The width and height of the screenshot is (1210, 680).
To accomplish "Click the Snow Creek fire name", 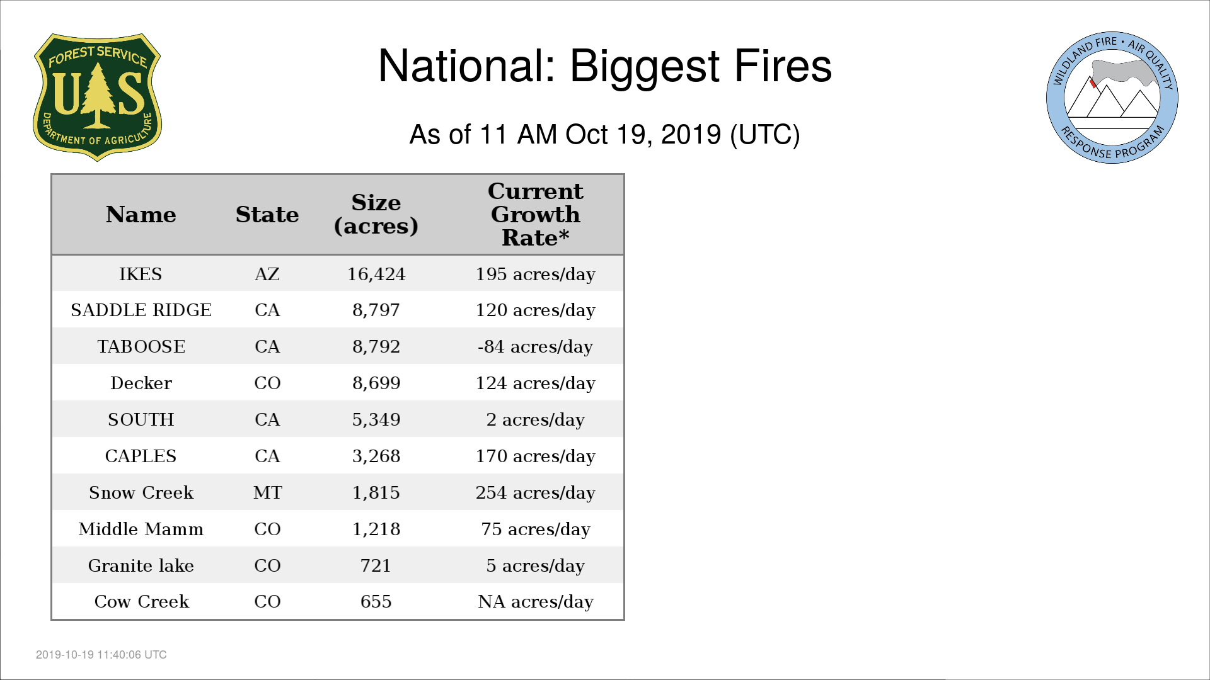I will click(x=141, y=492).
